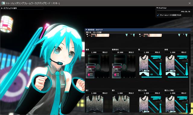Click the 服黒発光 brightness field showing 10.000
193x115 pixels.
pos(120,53)
